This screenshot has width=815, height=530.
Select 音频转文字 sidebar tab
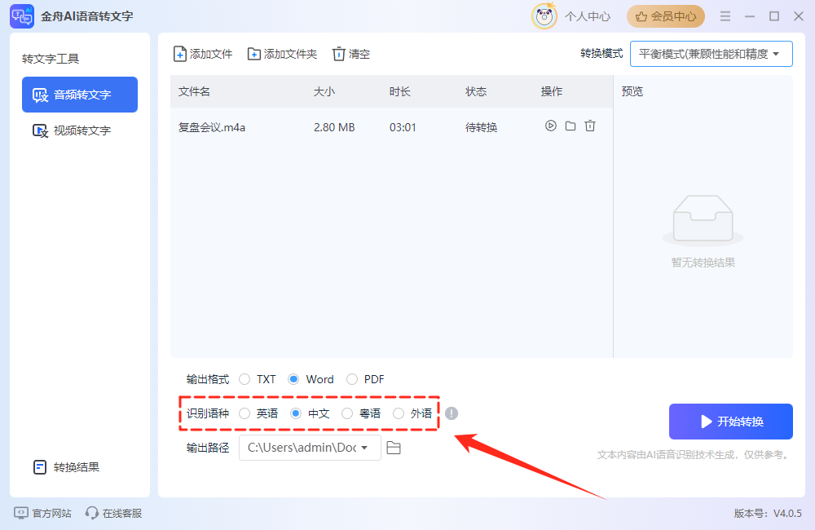tap(80, 95)
